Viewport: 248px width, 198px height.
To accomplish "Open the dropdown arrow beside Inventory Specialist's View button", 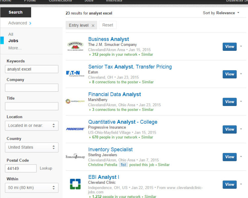I will [241, 157].
